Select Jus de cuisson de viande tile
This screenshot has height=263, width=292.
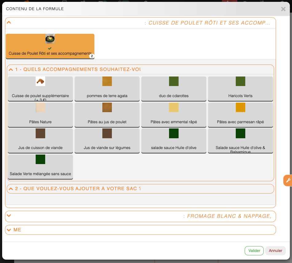click(40, 140)
